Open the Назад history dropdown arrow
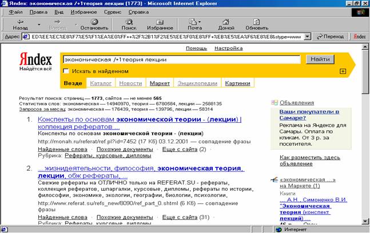This screenshot has width=370, height=233. click(39, 25)
